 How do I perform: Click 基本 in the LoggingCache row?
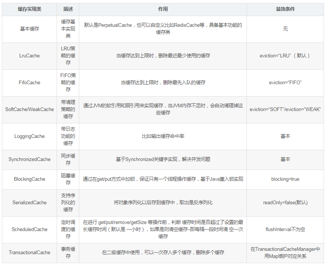pyautogui.click(x=285, y=136)
